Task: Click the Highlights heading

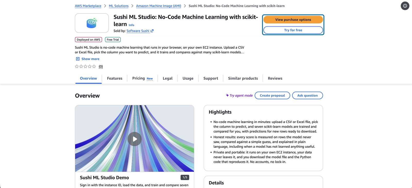Action: coord(220,112)
